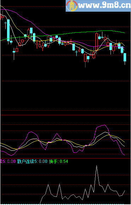Screen dimensions: 131x205
Task: Click the green "换手: 0.54" label
Action: (59, 161)
